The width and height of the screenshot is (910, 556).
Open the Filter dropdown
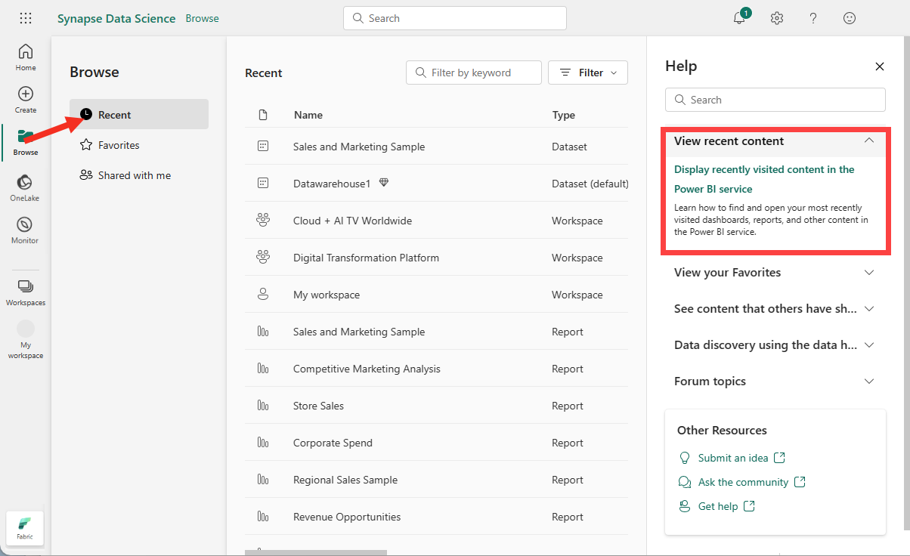(588, 73)
